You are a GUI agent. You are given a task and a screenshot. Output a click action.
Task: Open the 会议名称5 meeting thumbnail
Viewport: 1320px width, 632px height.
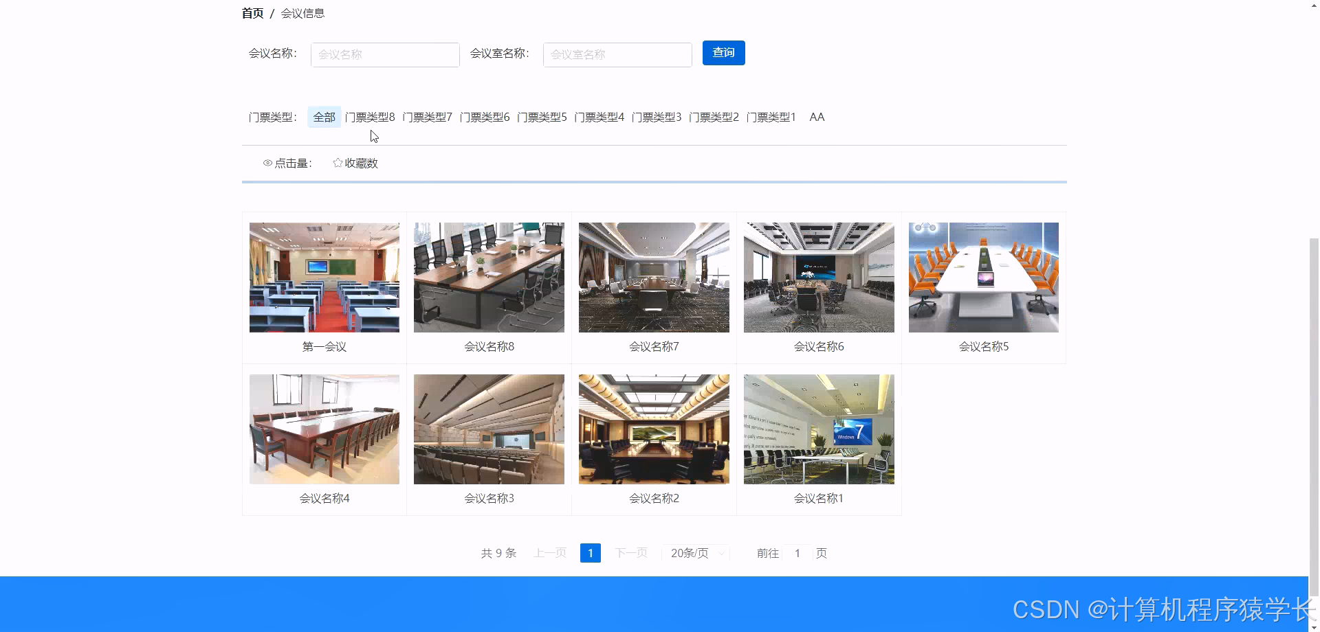(983, 277)
